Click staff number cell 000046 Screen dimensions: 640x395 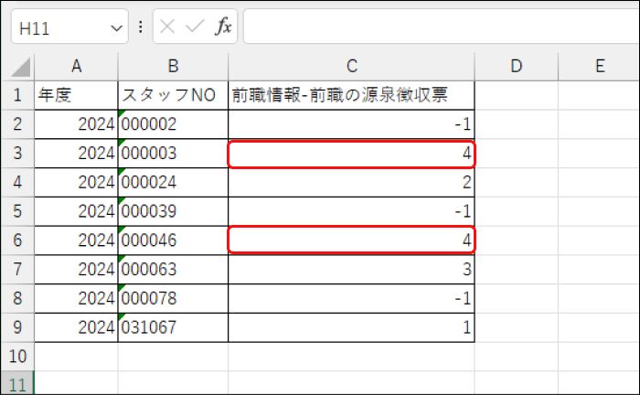click(173, 240)
